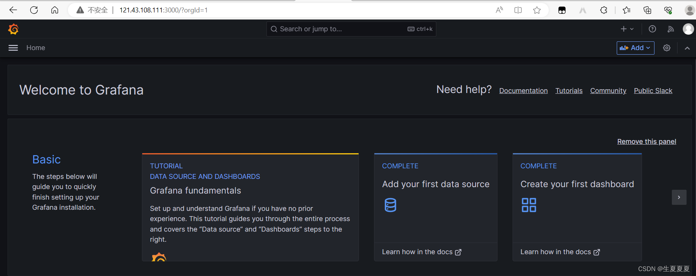Click the ctrl+k shortcut hint
Viewport: 696px width, 276px height.
tap(420, 29)
